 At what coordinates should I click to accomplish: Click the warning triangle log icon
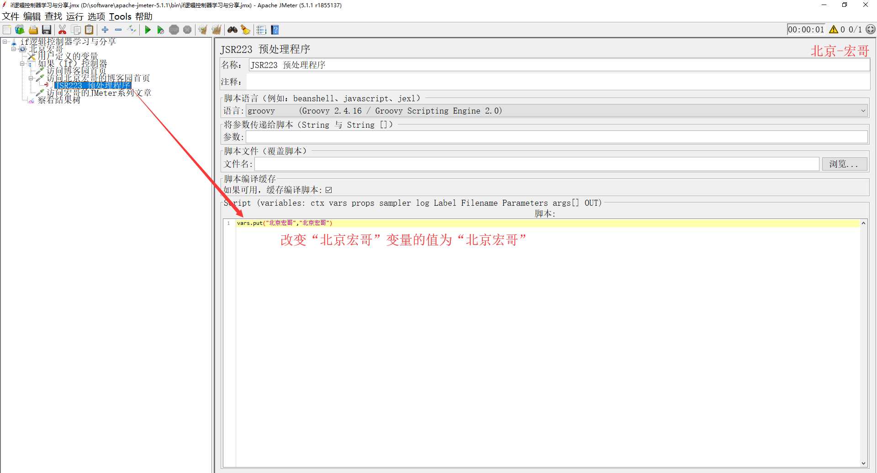[834, 29]
